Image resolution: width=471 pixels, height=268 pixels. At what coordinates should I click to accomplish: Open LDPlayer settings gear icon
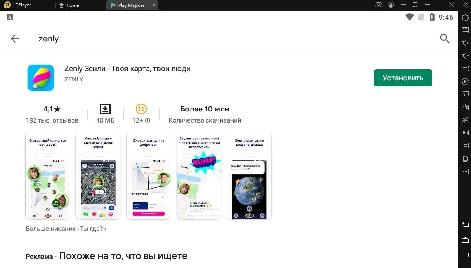tap(465, 18)
